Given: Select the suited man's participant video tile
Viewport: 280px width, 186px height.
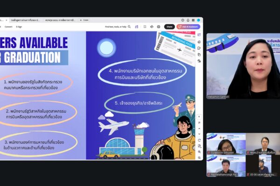Looking at the screenshot, I should (263, 144).
